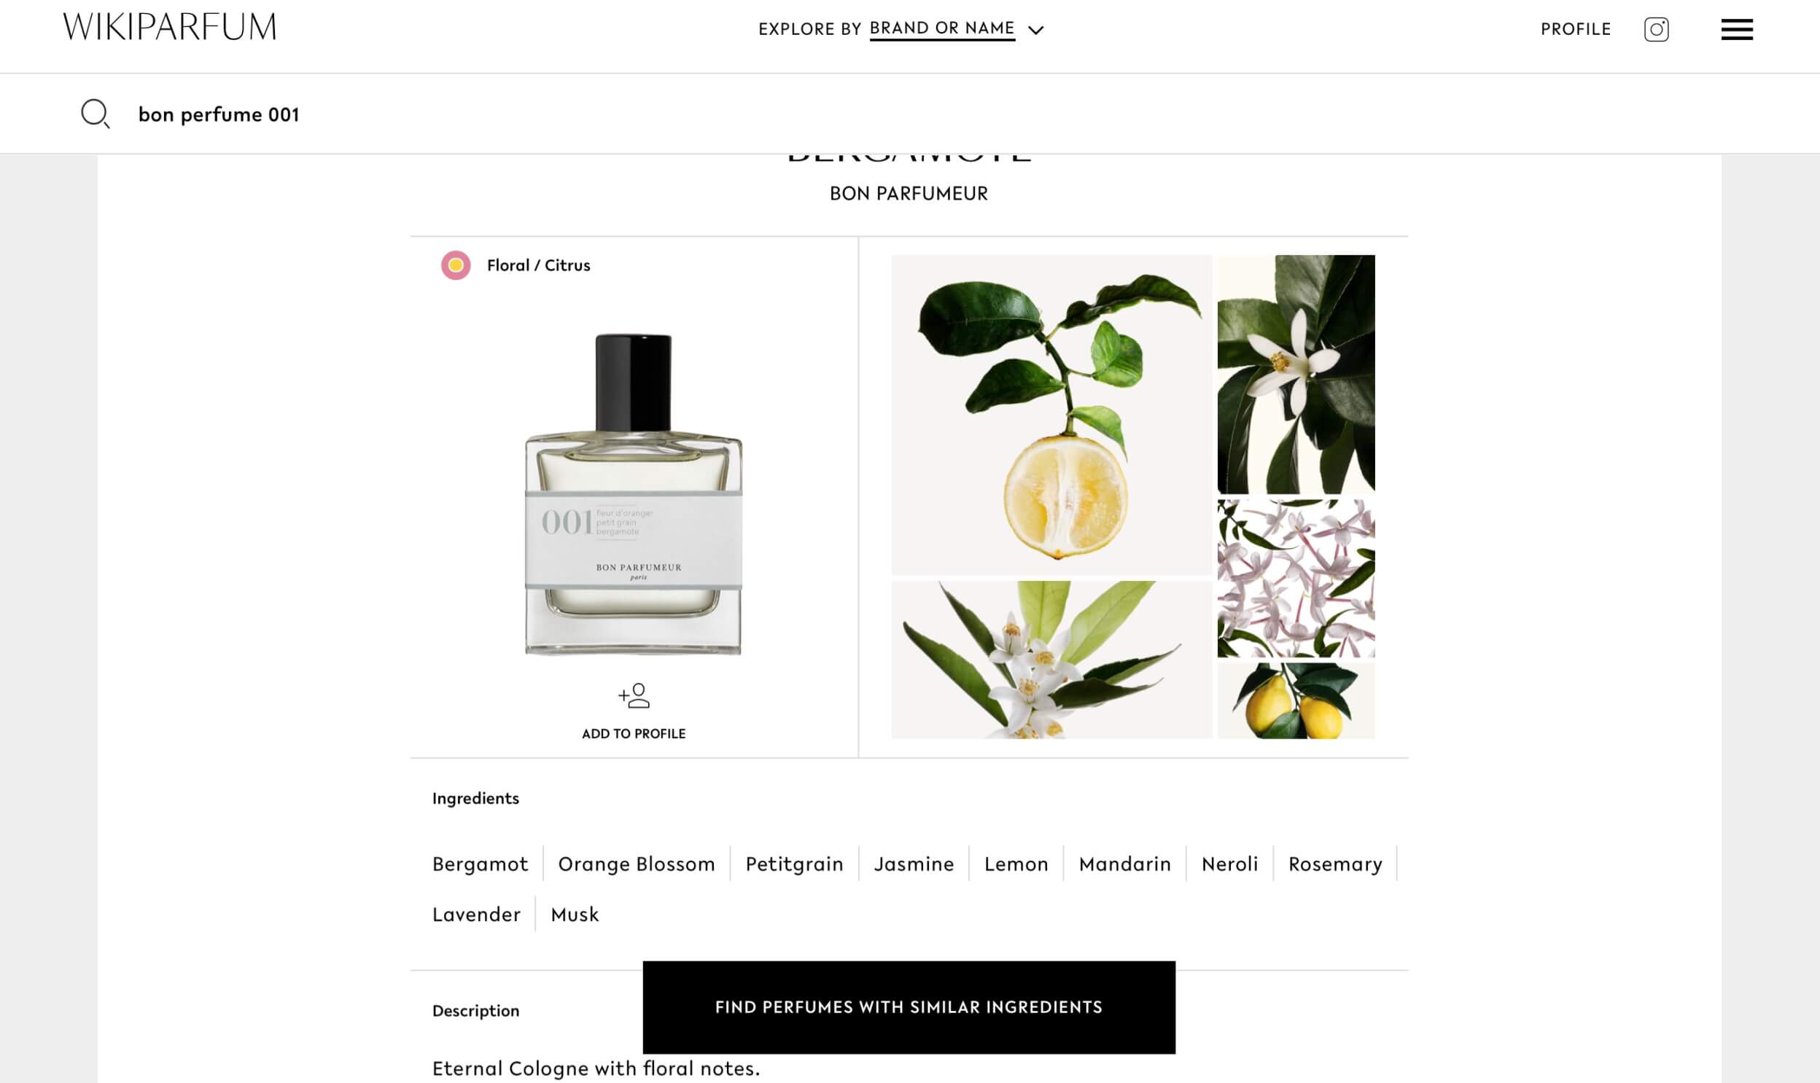Image resolution: width=1820 pixels, height=1083 pixels.
Task: Open the Jasmine ingredient
Action: point(914,864)
